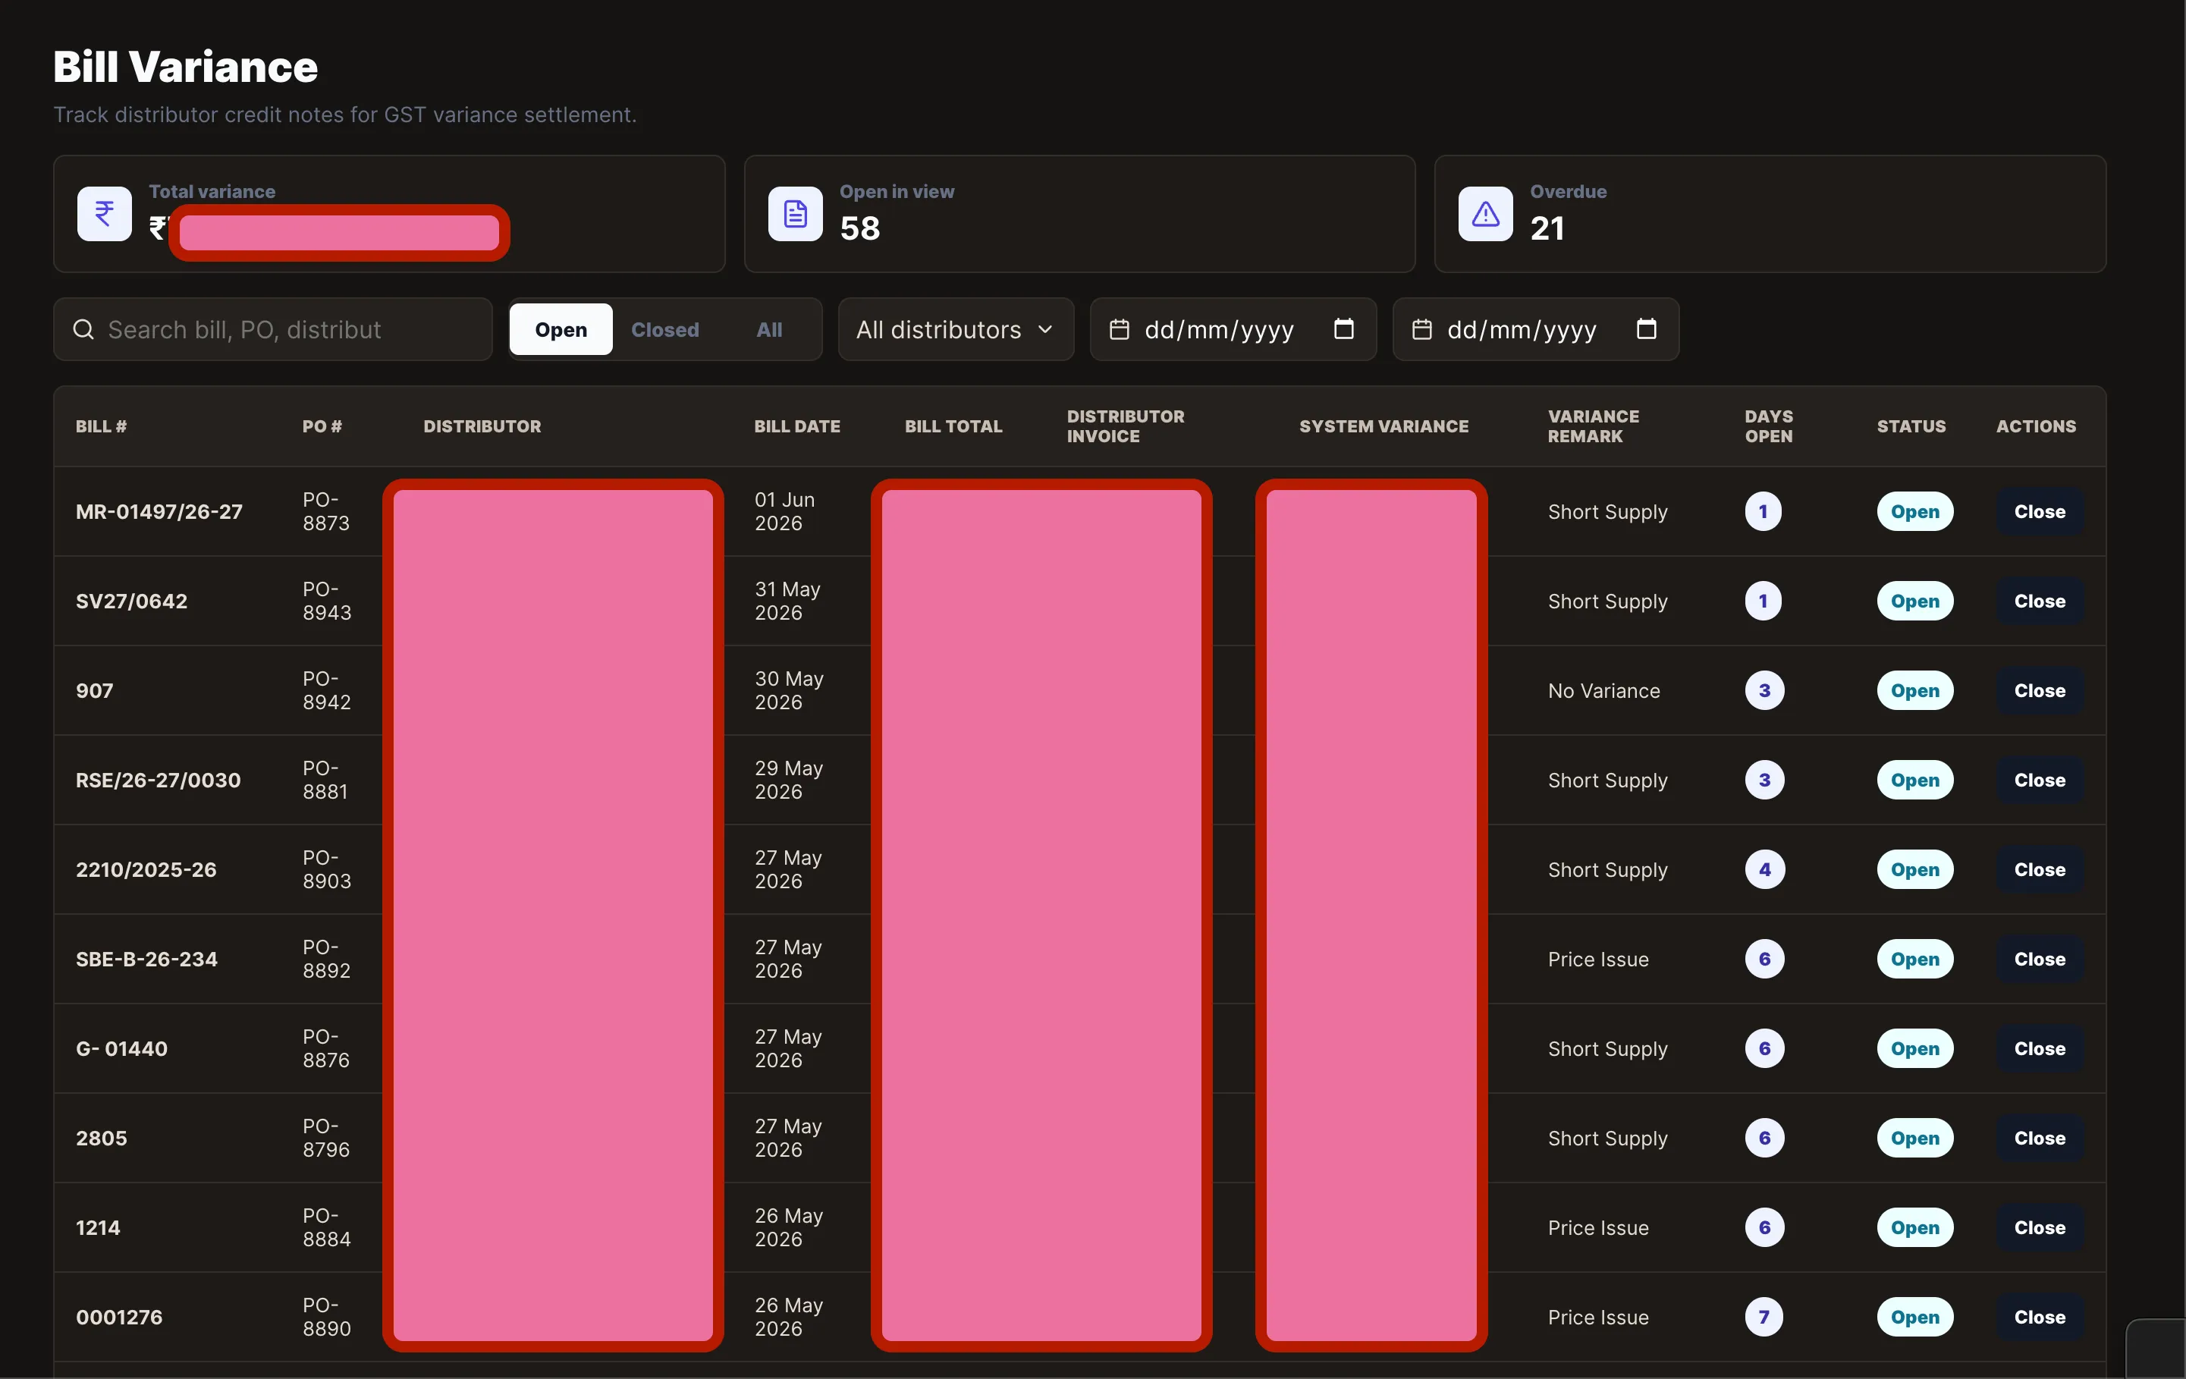Click Open status badge for bill 907
This screenshot has width=2186, height=1379.
1914,691
